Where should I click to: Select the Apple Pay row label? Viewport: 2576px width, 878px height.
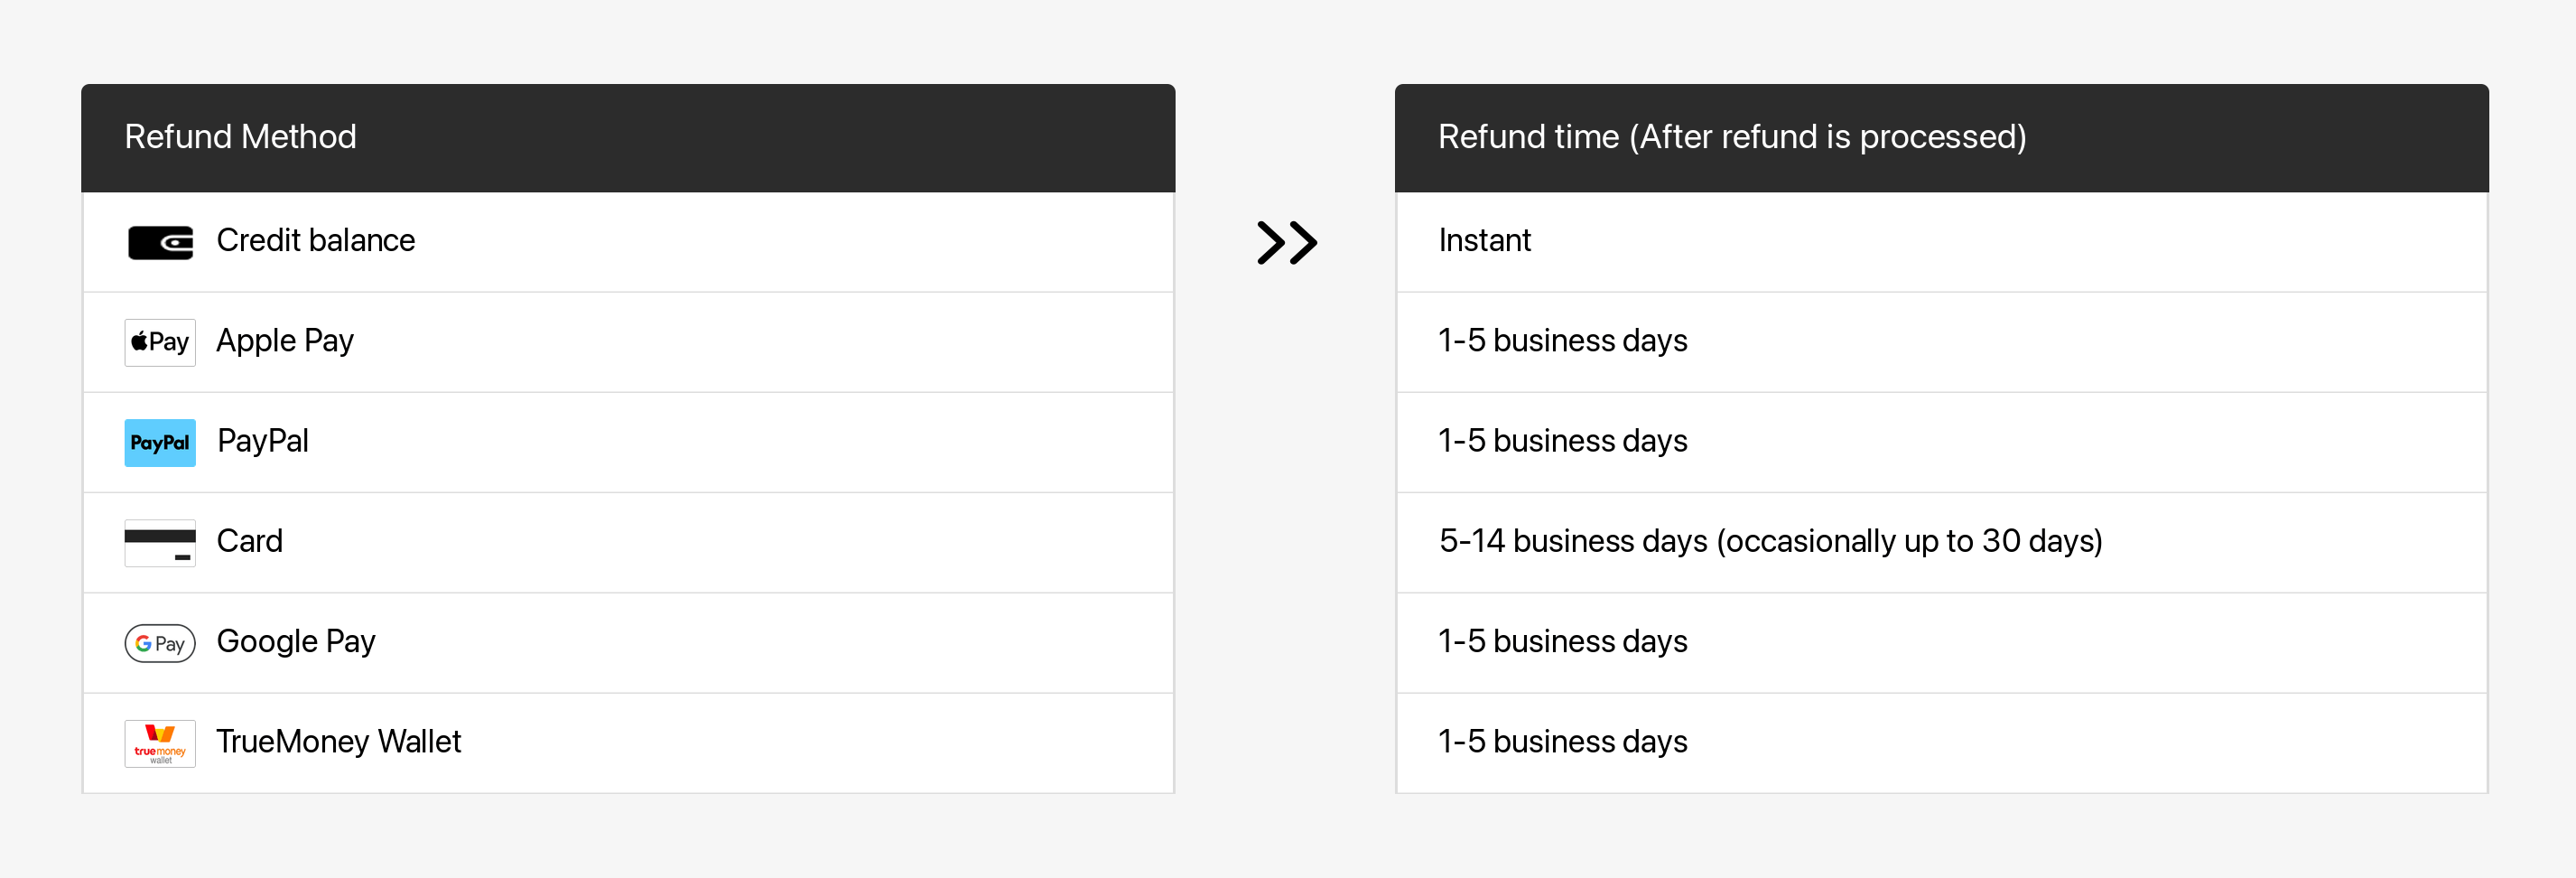pos(285,341)
